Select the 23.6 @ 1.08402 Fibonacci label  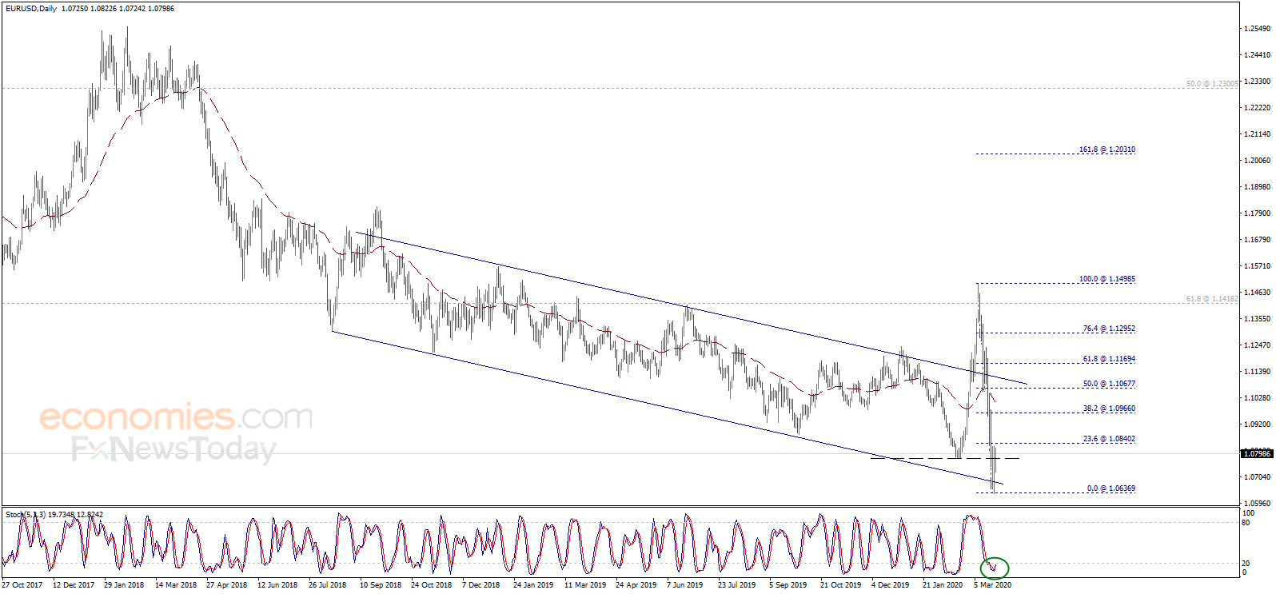point(1109,439)
